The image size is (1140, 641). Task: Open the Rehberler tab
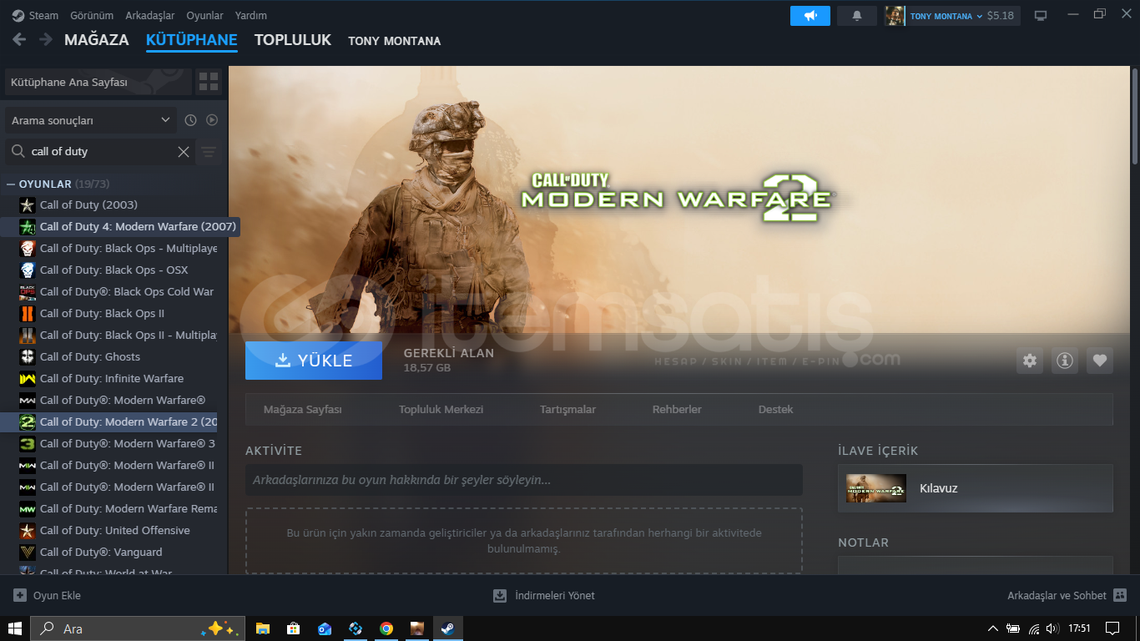(x=677, y=410)
